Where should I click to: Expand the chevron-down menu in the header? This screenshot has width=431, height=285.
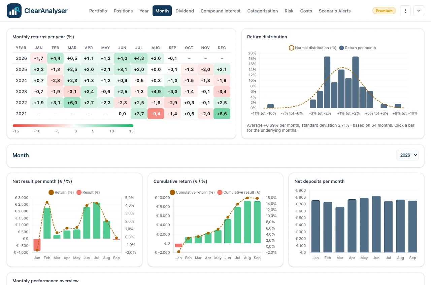click(419, 11)
